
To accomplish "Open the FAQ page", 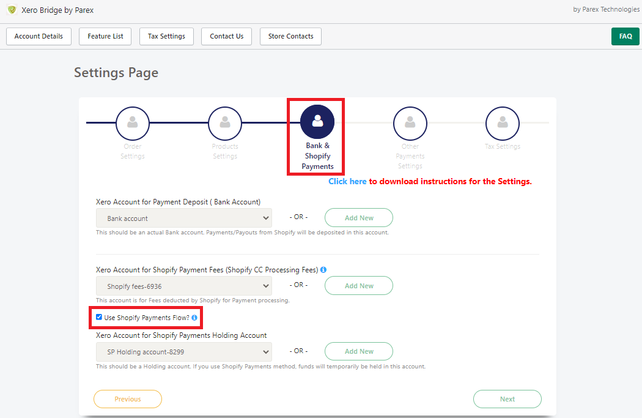I will pyautogui.click(x=625, y=36).
